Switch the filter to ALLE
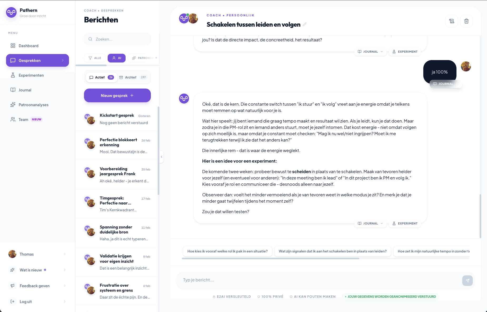This screenshot has width=487, height=312. point(95,58)
